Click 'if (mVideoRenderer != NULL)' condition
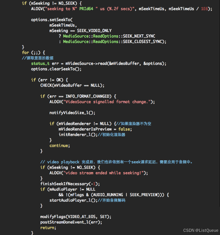Image resolution: width=220 pixels, height=235 pixels. [x=80, y=124]
